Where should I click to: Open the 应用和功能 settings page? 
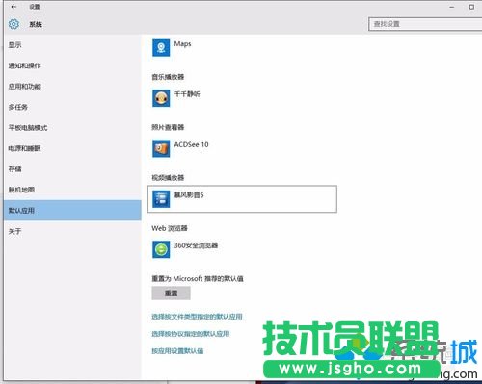[x=72, y=87]
